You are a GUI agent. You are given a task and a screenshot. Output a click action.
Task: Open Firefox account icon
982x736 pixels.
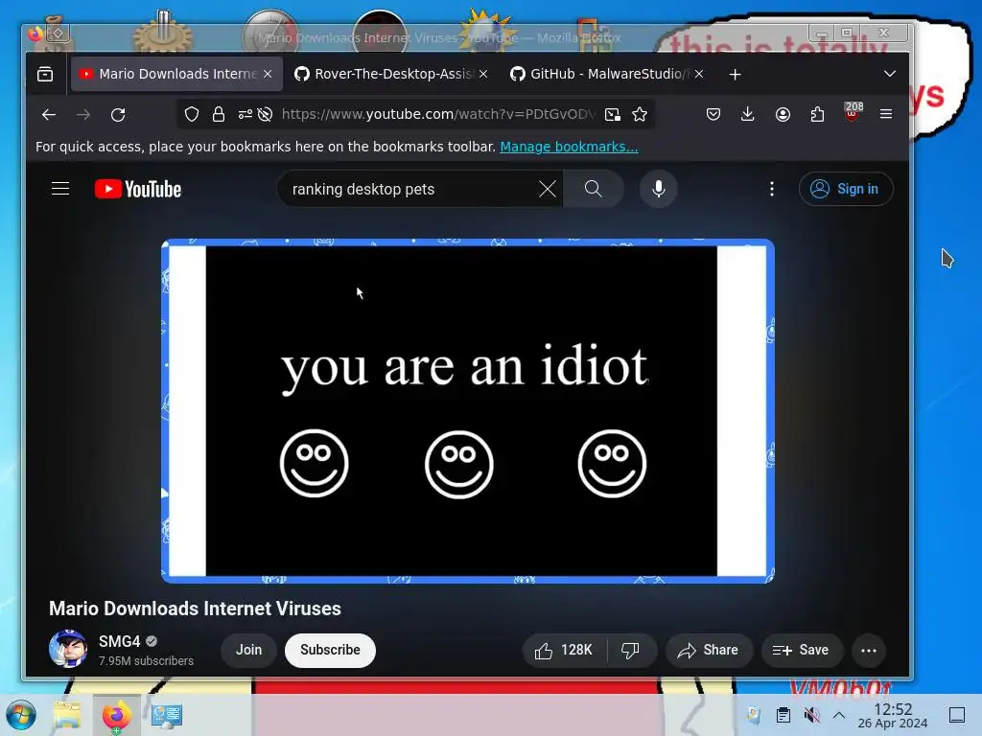pyautogui.click(x=783, y=114)
